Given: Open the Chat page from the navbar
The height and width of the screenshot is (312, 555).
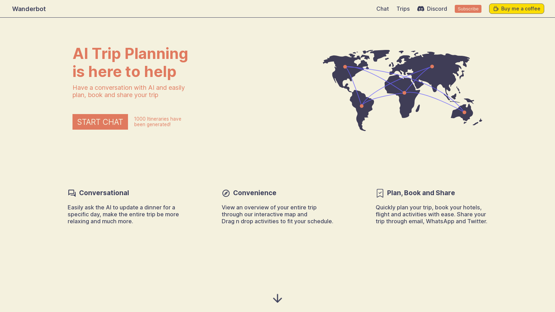Looking at the screenshot, I should 382,9.
